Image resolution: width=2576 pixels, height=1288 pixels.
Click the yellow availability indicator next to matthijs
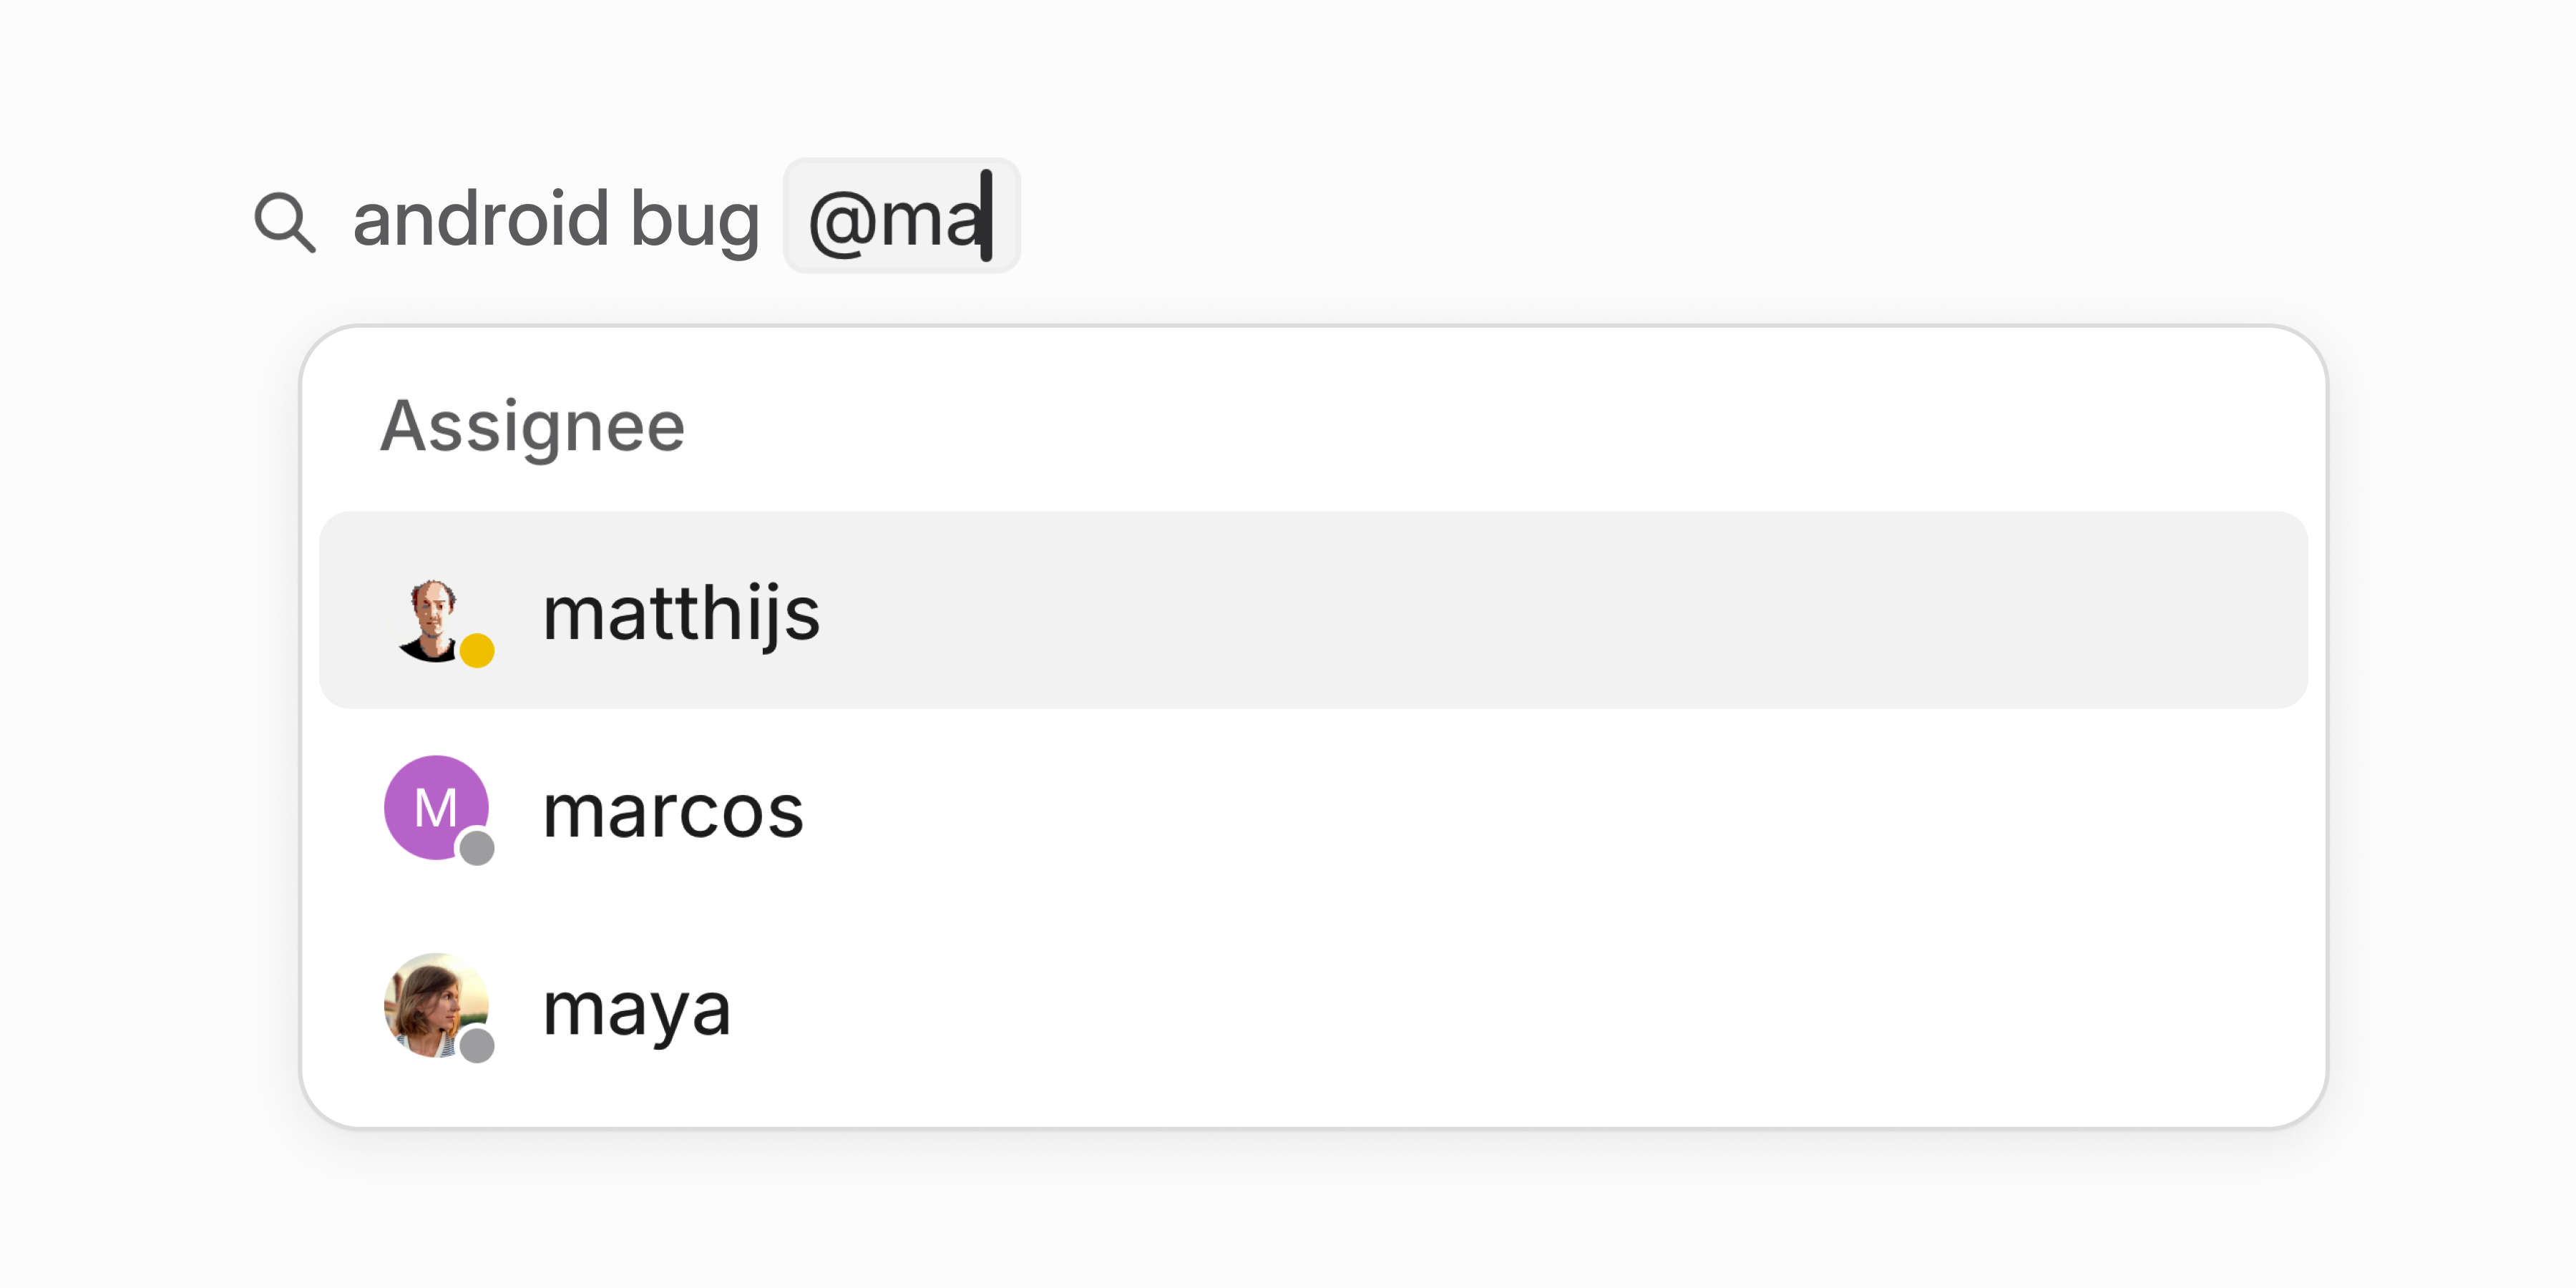(478, 652)
